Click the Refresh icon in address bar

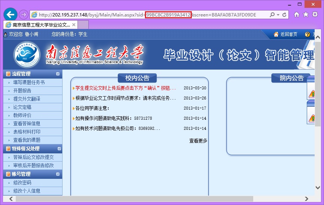(x=284, y=15)
